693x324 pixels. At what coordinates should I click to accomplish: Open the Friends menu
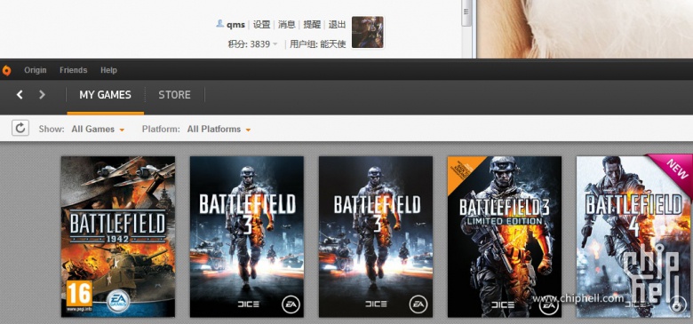click(74, 70)
